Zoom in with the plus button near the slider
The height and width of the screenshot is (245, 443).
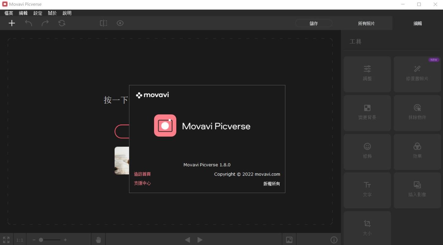(65, 240)
